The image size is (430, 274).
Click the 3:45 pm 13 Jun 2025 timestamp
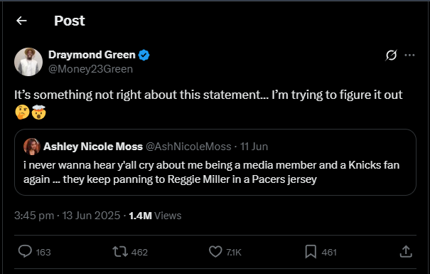tap(68, 216)
